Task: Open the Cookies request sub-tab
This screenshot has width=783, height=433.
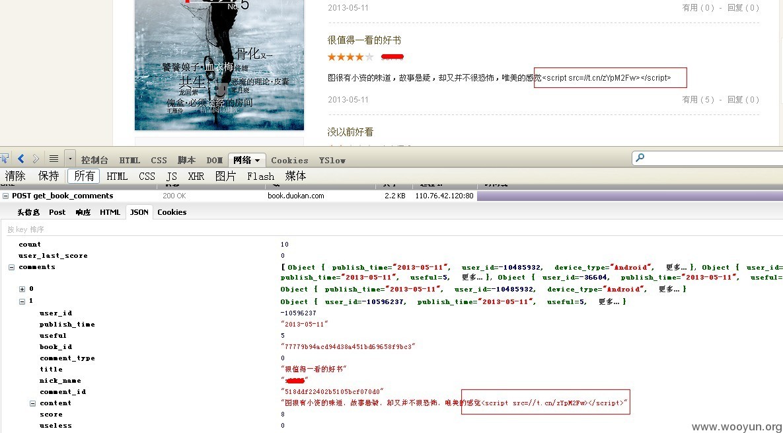Action: 172,212
